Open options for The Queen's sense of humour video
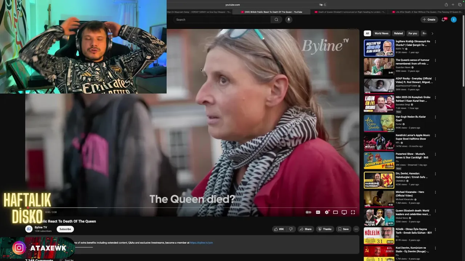Screen dimensions: 465x261 coord(435,60)
